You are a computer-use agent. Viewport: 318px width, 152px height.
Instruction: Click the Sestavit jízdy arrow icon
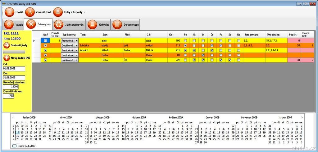pos(7,45)
